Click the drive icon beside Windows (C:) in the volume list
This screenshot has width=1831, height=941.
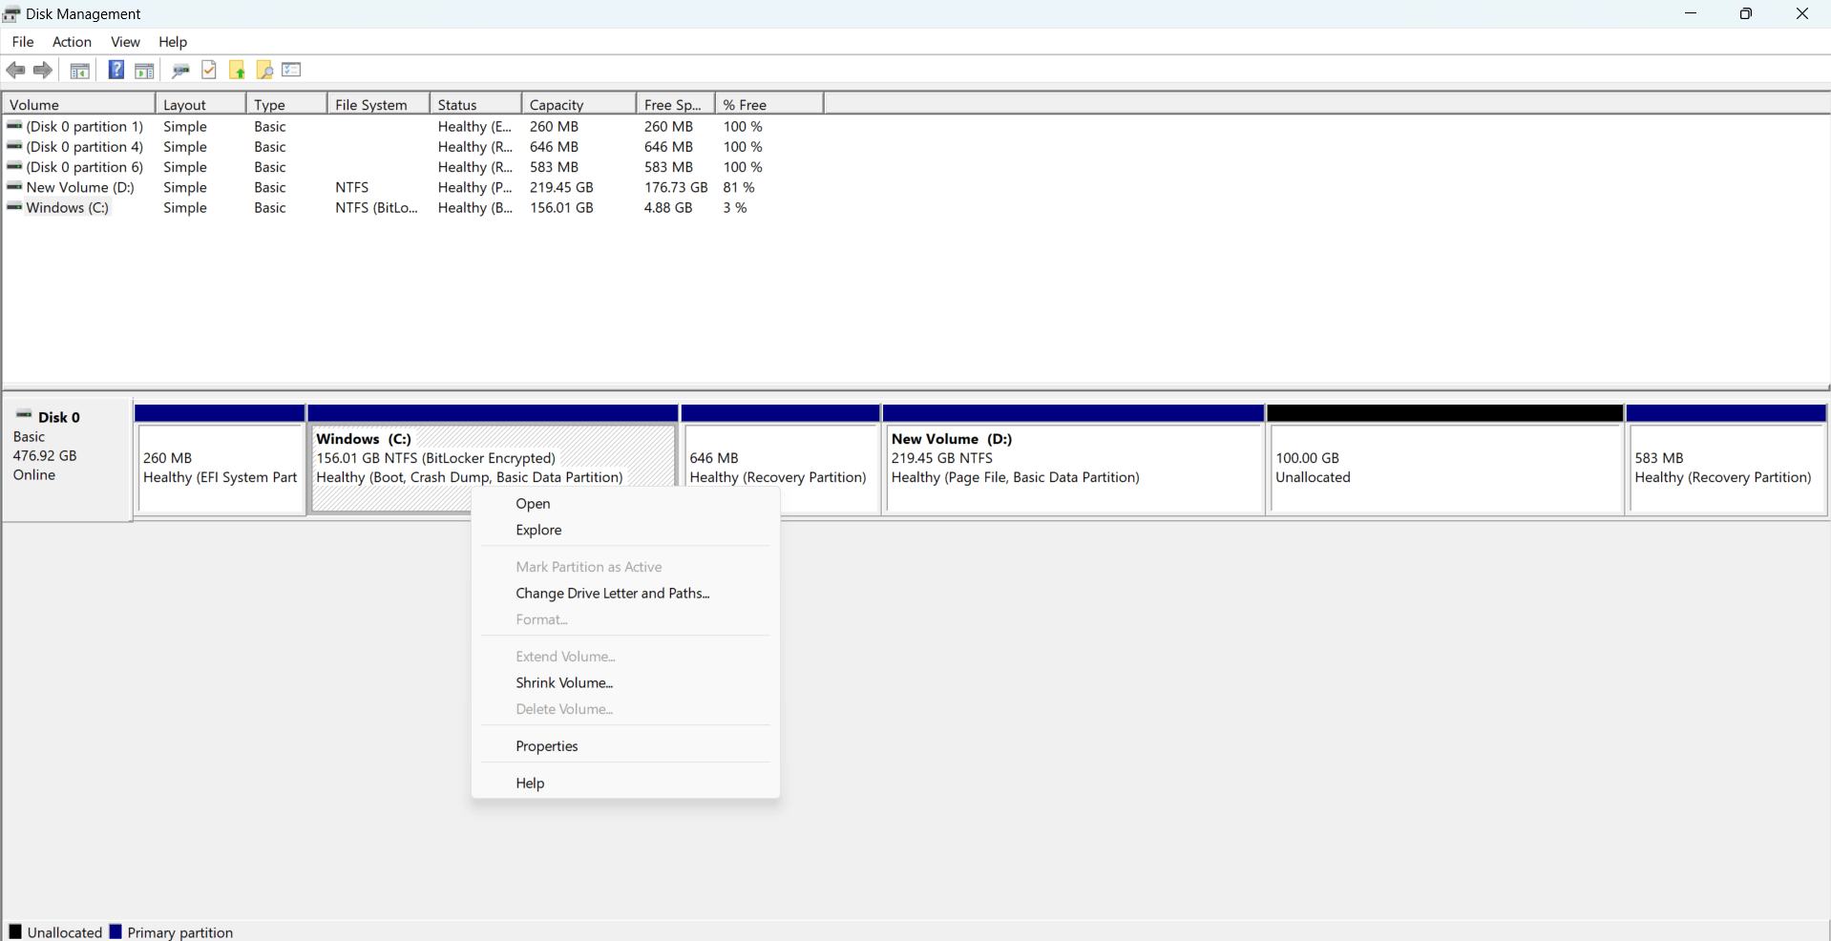coord(14,207)
